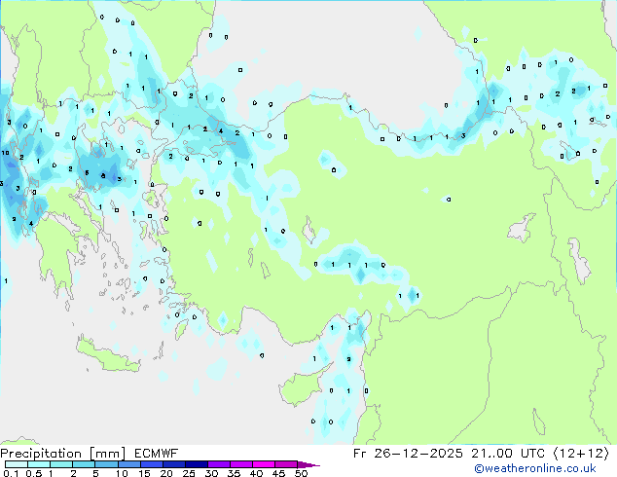
Task: Click the "(12+12)" forecast offset text
Action: tap(582, 454)
